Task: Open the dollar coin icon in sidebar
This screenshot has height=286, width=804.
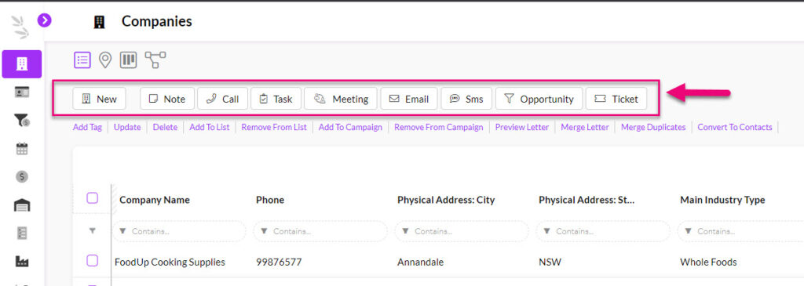Action: pos(21,176)
